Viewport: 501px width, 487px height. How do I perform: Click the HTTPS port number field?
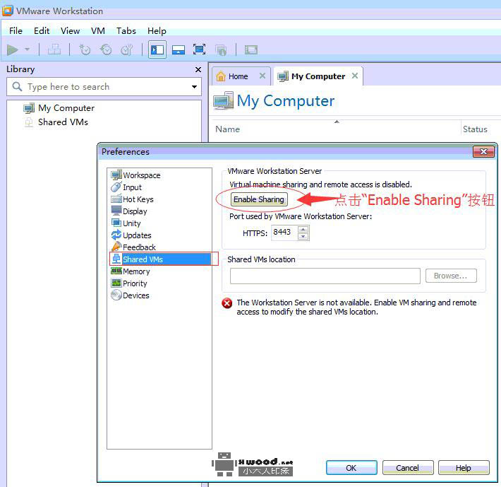tap(284, 233)
